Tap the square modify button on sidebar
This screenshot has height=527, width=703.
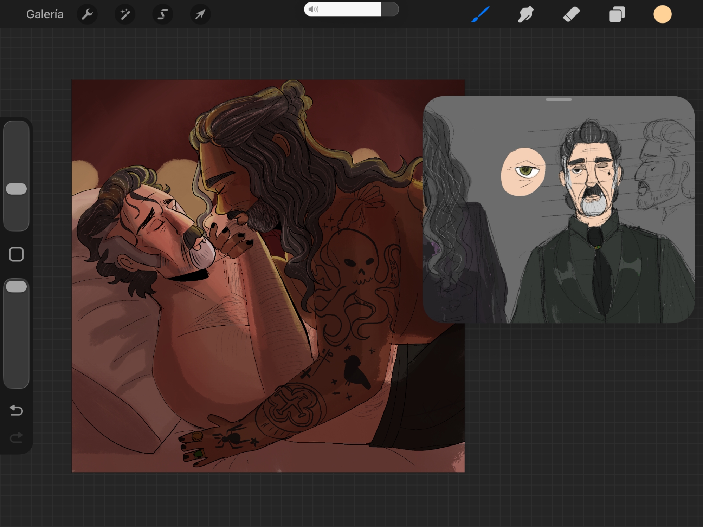click(x=16, y=254)
